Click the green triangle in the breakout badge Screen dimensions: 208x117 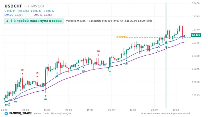click(x=7, y=21)
